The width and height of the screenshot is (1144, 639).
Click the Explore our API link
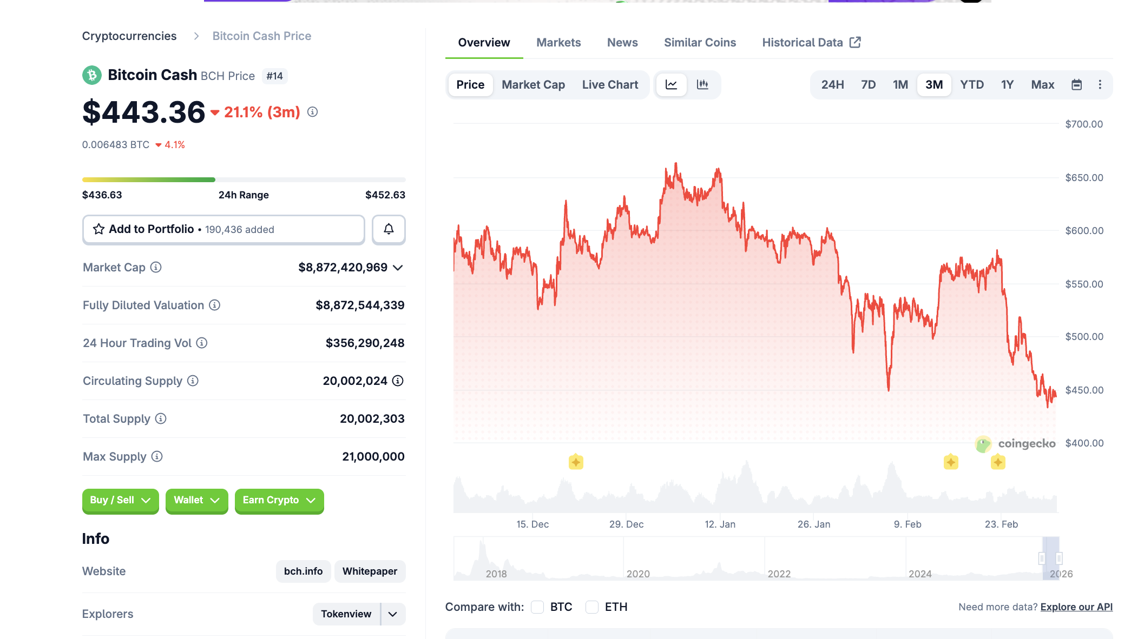pos(1076,607)
